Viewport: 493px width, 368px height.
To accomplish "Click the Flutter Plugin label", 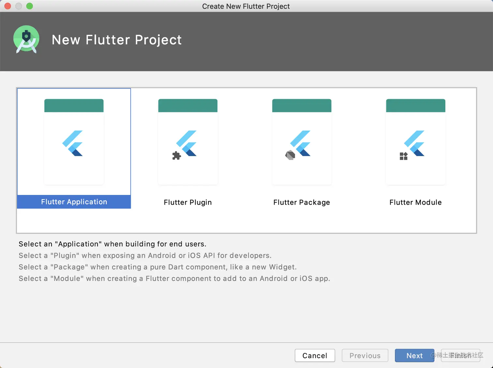I will [x=188, y=202].
